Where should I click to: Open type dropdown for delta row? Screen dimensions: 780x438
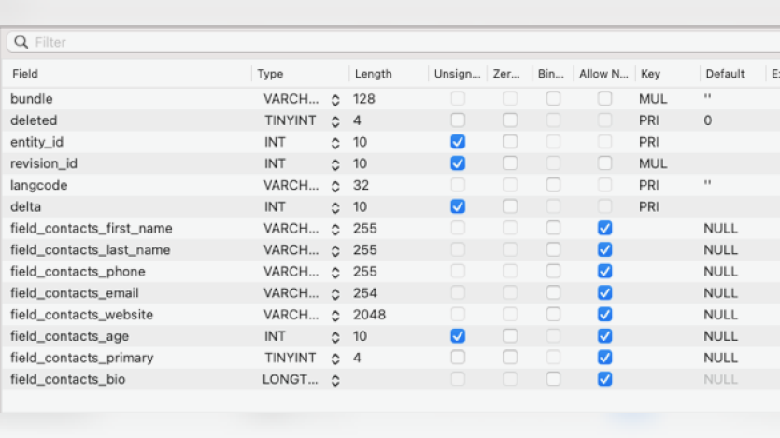[335, 207]
